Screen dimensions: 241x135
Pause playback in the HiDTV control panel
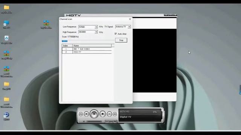[x=86, y=114]
